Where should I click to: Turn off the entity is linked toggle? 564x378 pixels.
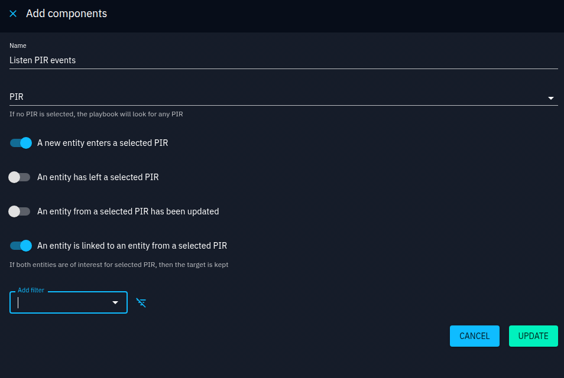(x=21, y=246)
